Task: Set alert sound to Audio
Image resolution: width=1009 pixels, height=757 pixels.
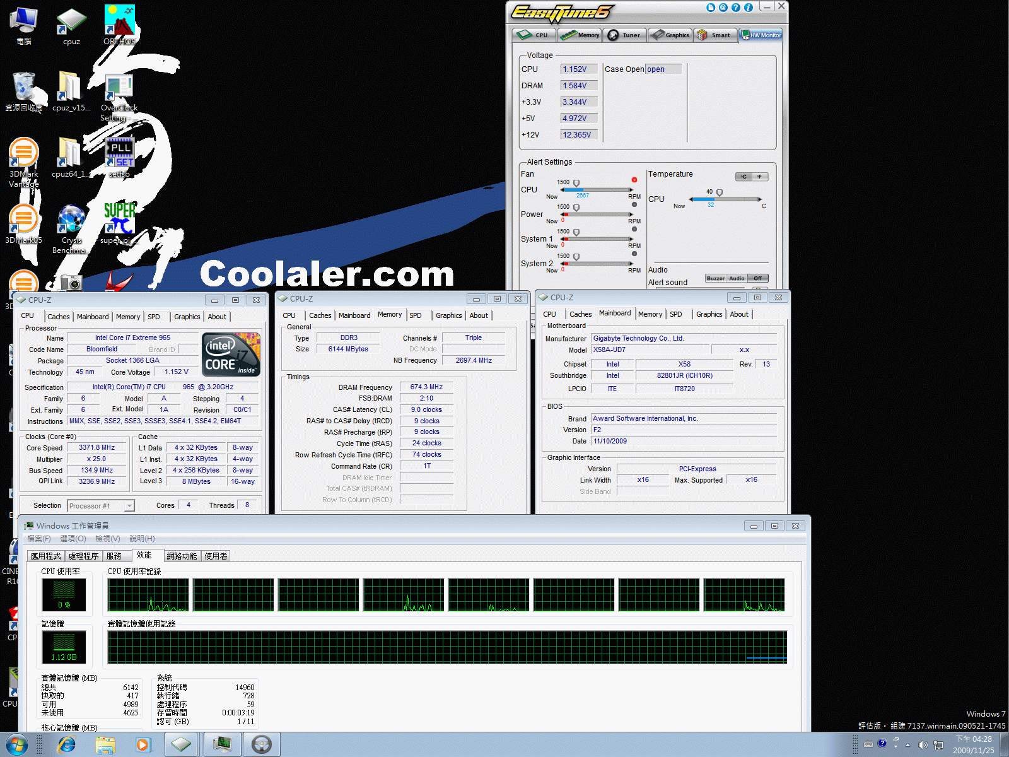Action: pyautogui.click(x=737, y=278)
